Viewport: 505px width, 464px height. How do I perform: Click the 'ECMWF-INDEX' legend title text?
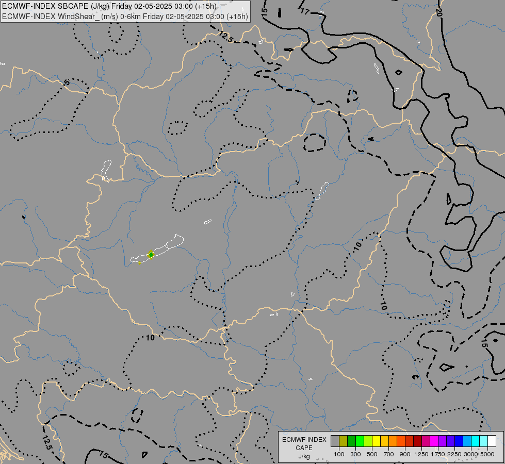pyautogui.click(x=304, y=440)
